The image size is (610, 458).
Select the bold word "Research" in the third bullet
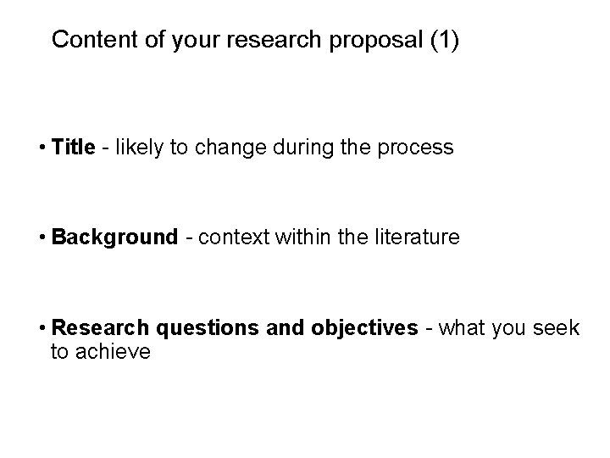point(100,327)
